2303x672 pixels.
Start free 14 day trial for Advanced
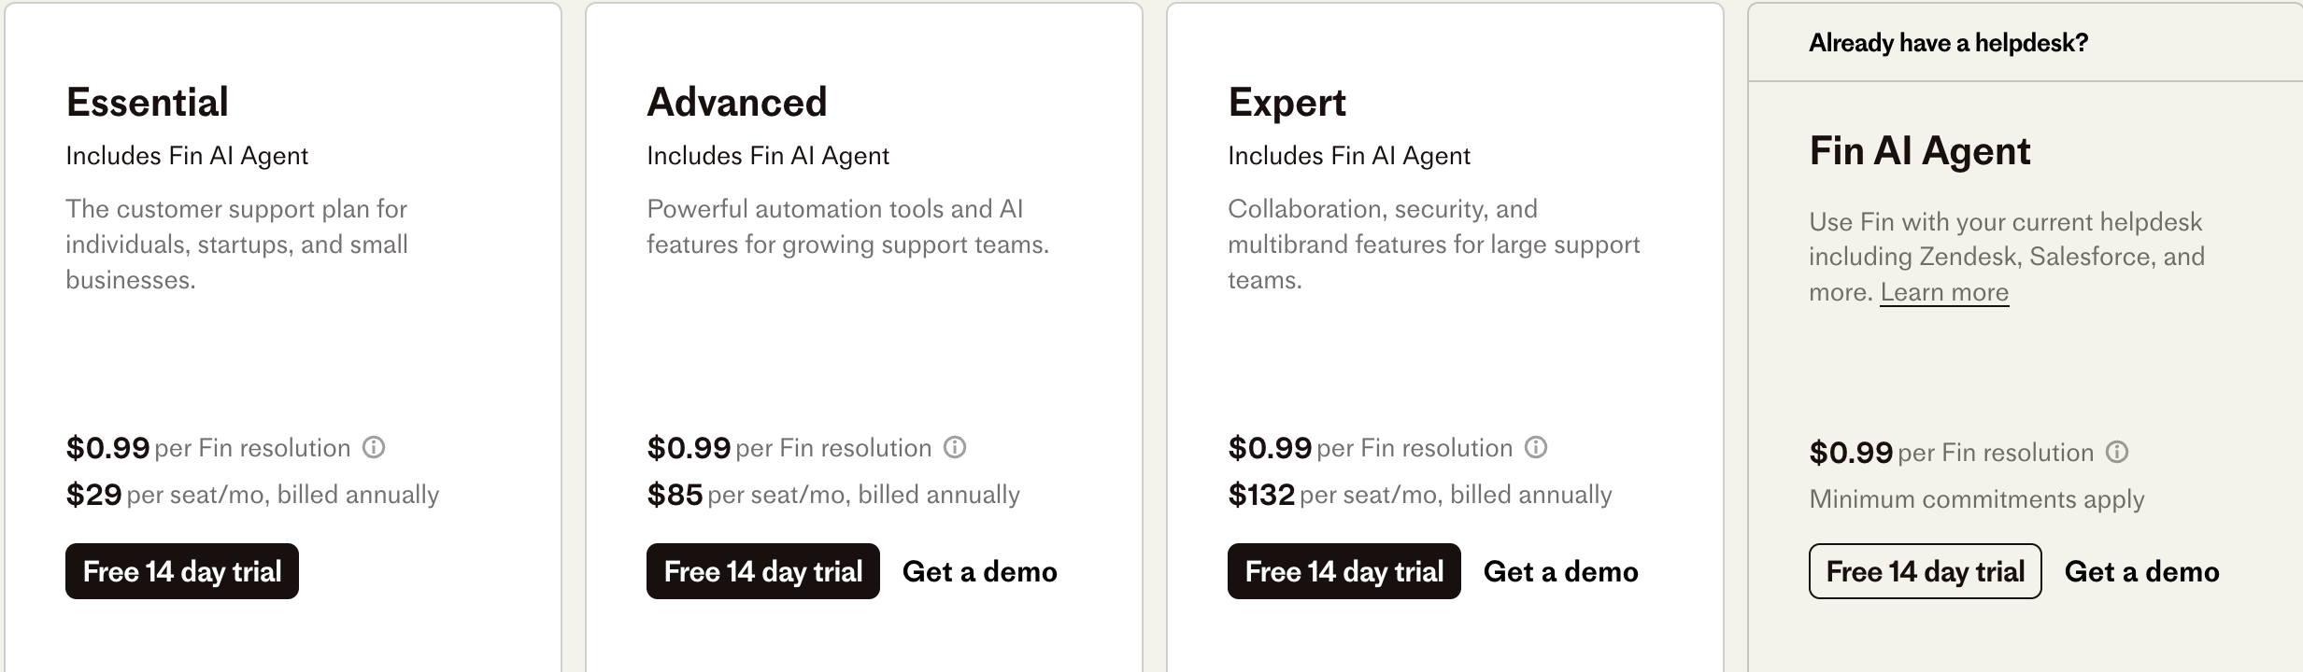pos(763,571)
